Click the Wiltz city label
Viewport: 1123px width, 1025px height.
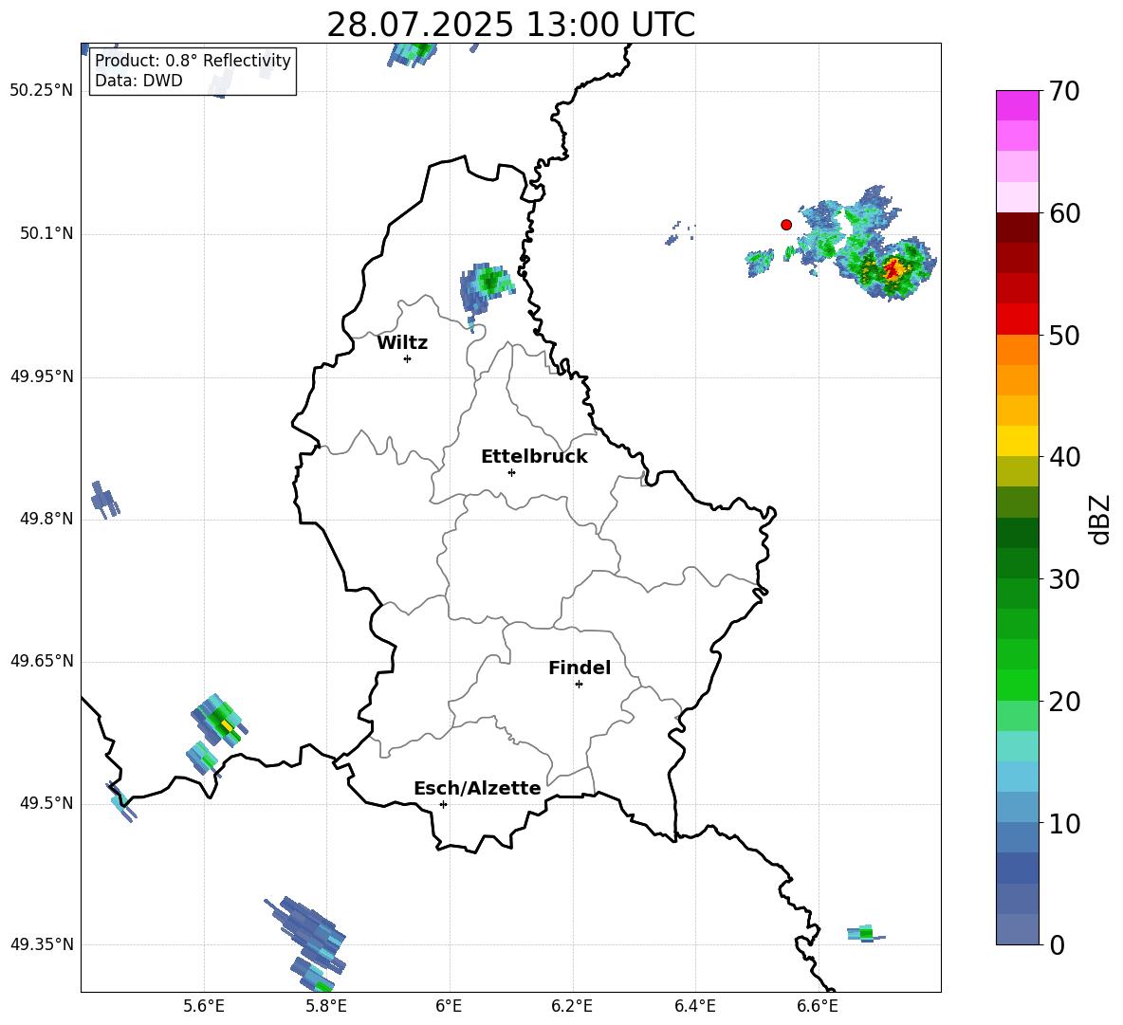pos(402,343)
